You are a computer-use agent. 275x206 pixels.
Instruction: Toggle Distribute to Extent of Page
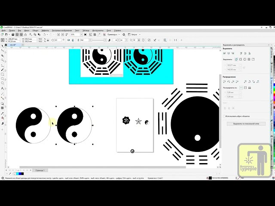pos(245,88)
